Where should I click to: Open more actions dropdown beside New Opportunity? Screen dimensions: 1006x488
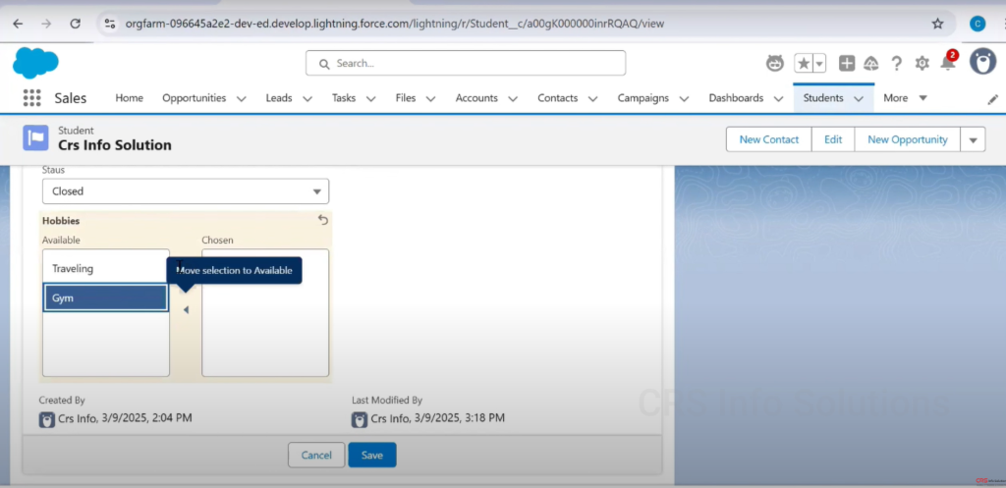973,139
